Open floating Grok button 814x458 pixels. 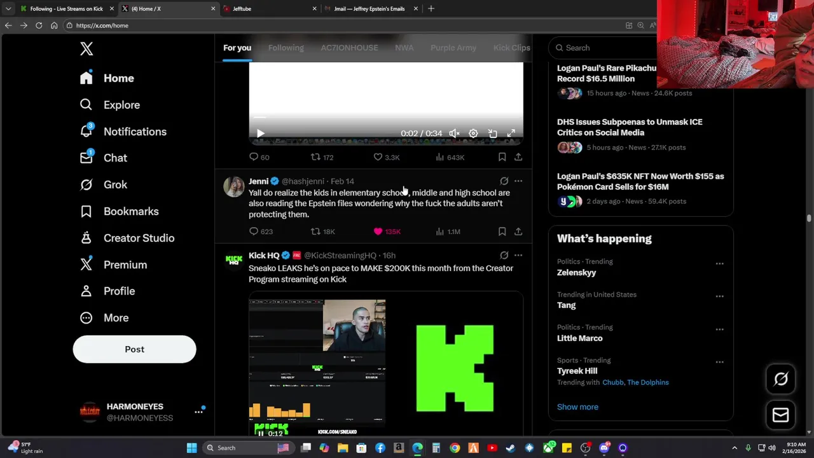[x=780, y=379]
